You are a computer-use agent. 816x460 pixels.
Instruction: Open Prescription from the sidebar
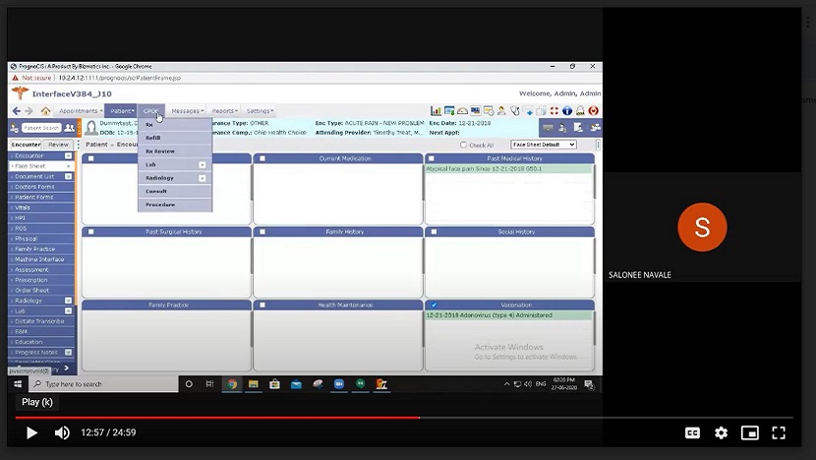(x=41, y=280)
